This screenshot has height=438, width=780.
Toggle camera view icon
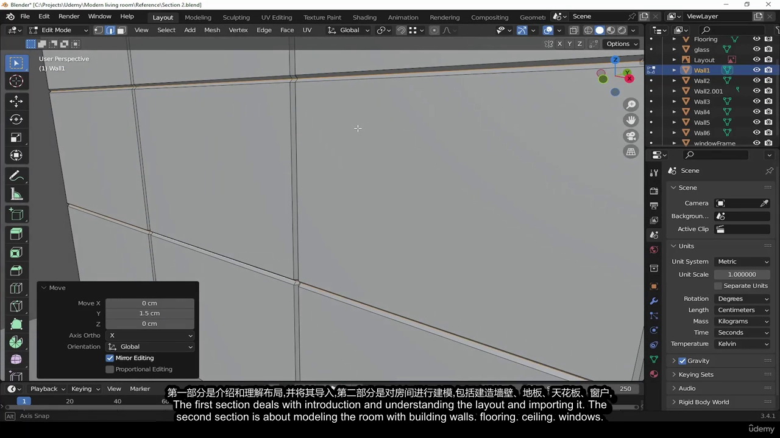coord(631,136)
